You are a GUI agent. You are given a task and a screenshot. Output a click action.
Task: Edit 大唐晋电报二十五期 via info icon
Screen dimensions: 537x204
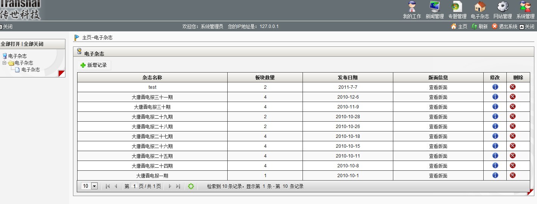tap(495, 156)
